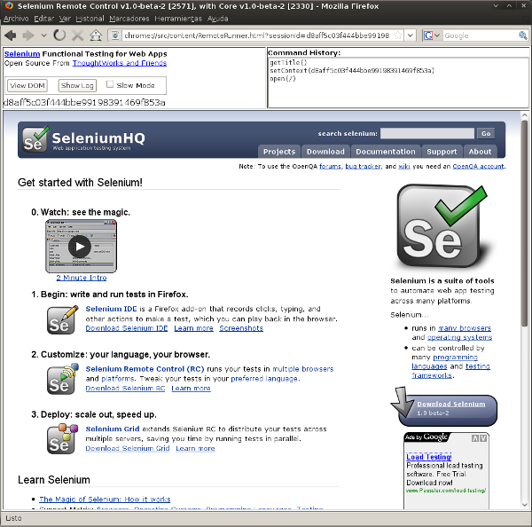Click the large Selenium checkmark logo

point(442,226)
